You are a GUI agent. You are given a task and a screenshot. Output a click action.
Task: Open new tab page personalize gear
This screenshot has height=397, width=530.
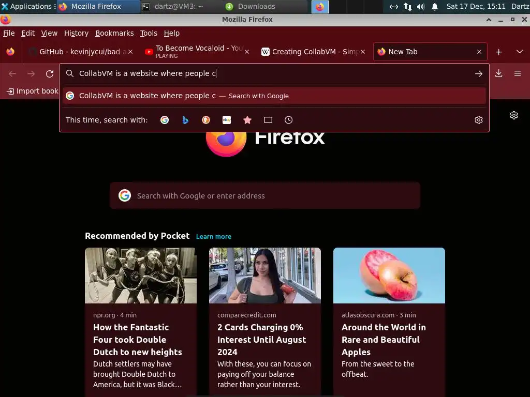(x=514, y=115)
